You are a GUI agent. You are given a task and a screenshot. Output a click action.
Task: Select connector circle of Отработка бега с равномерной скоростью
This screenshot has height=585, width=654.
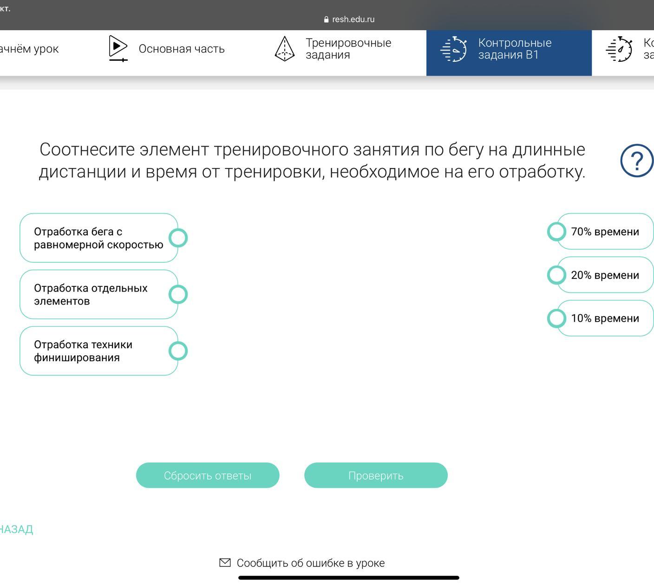pos(178,238)
